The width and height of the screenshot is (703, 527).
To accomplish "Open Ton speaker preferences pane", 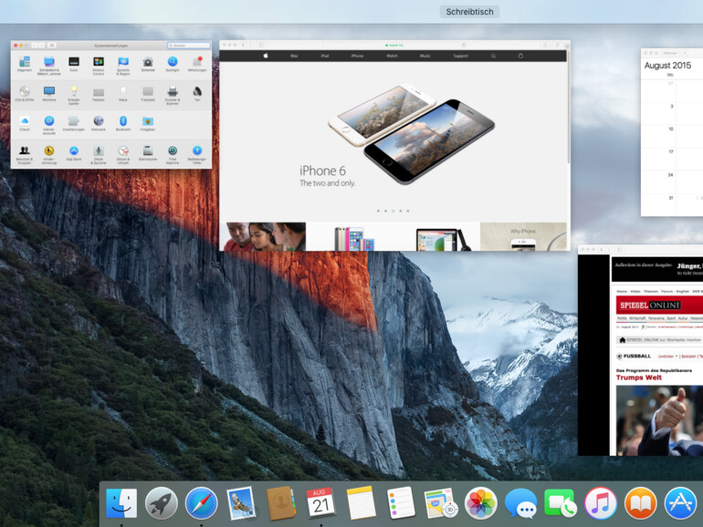I will (197, 94).
